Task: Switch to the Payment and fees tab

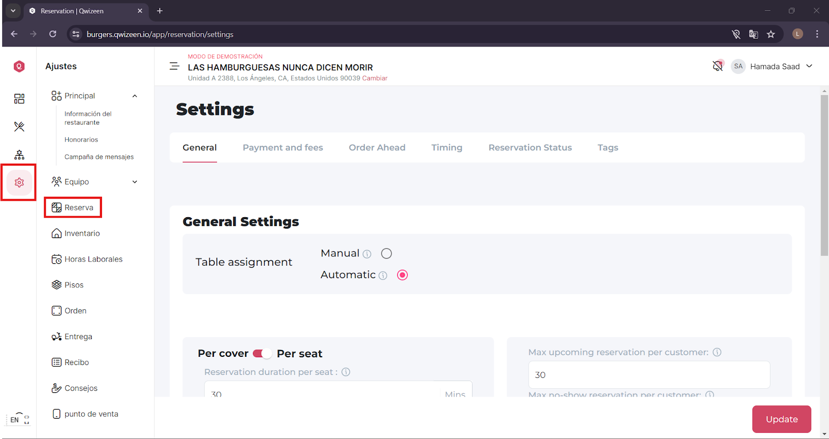Action: [283, 147]
